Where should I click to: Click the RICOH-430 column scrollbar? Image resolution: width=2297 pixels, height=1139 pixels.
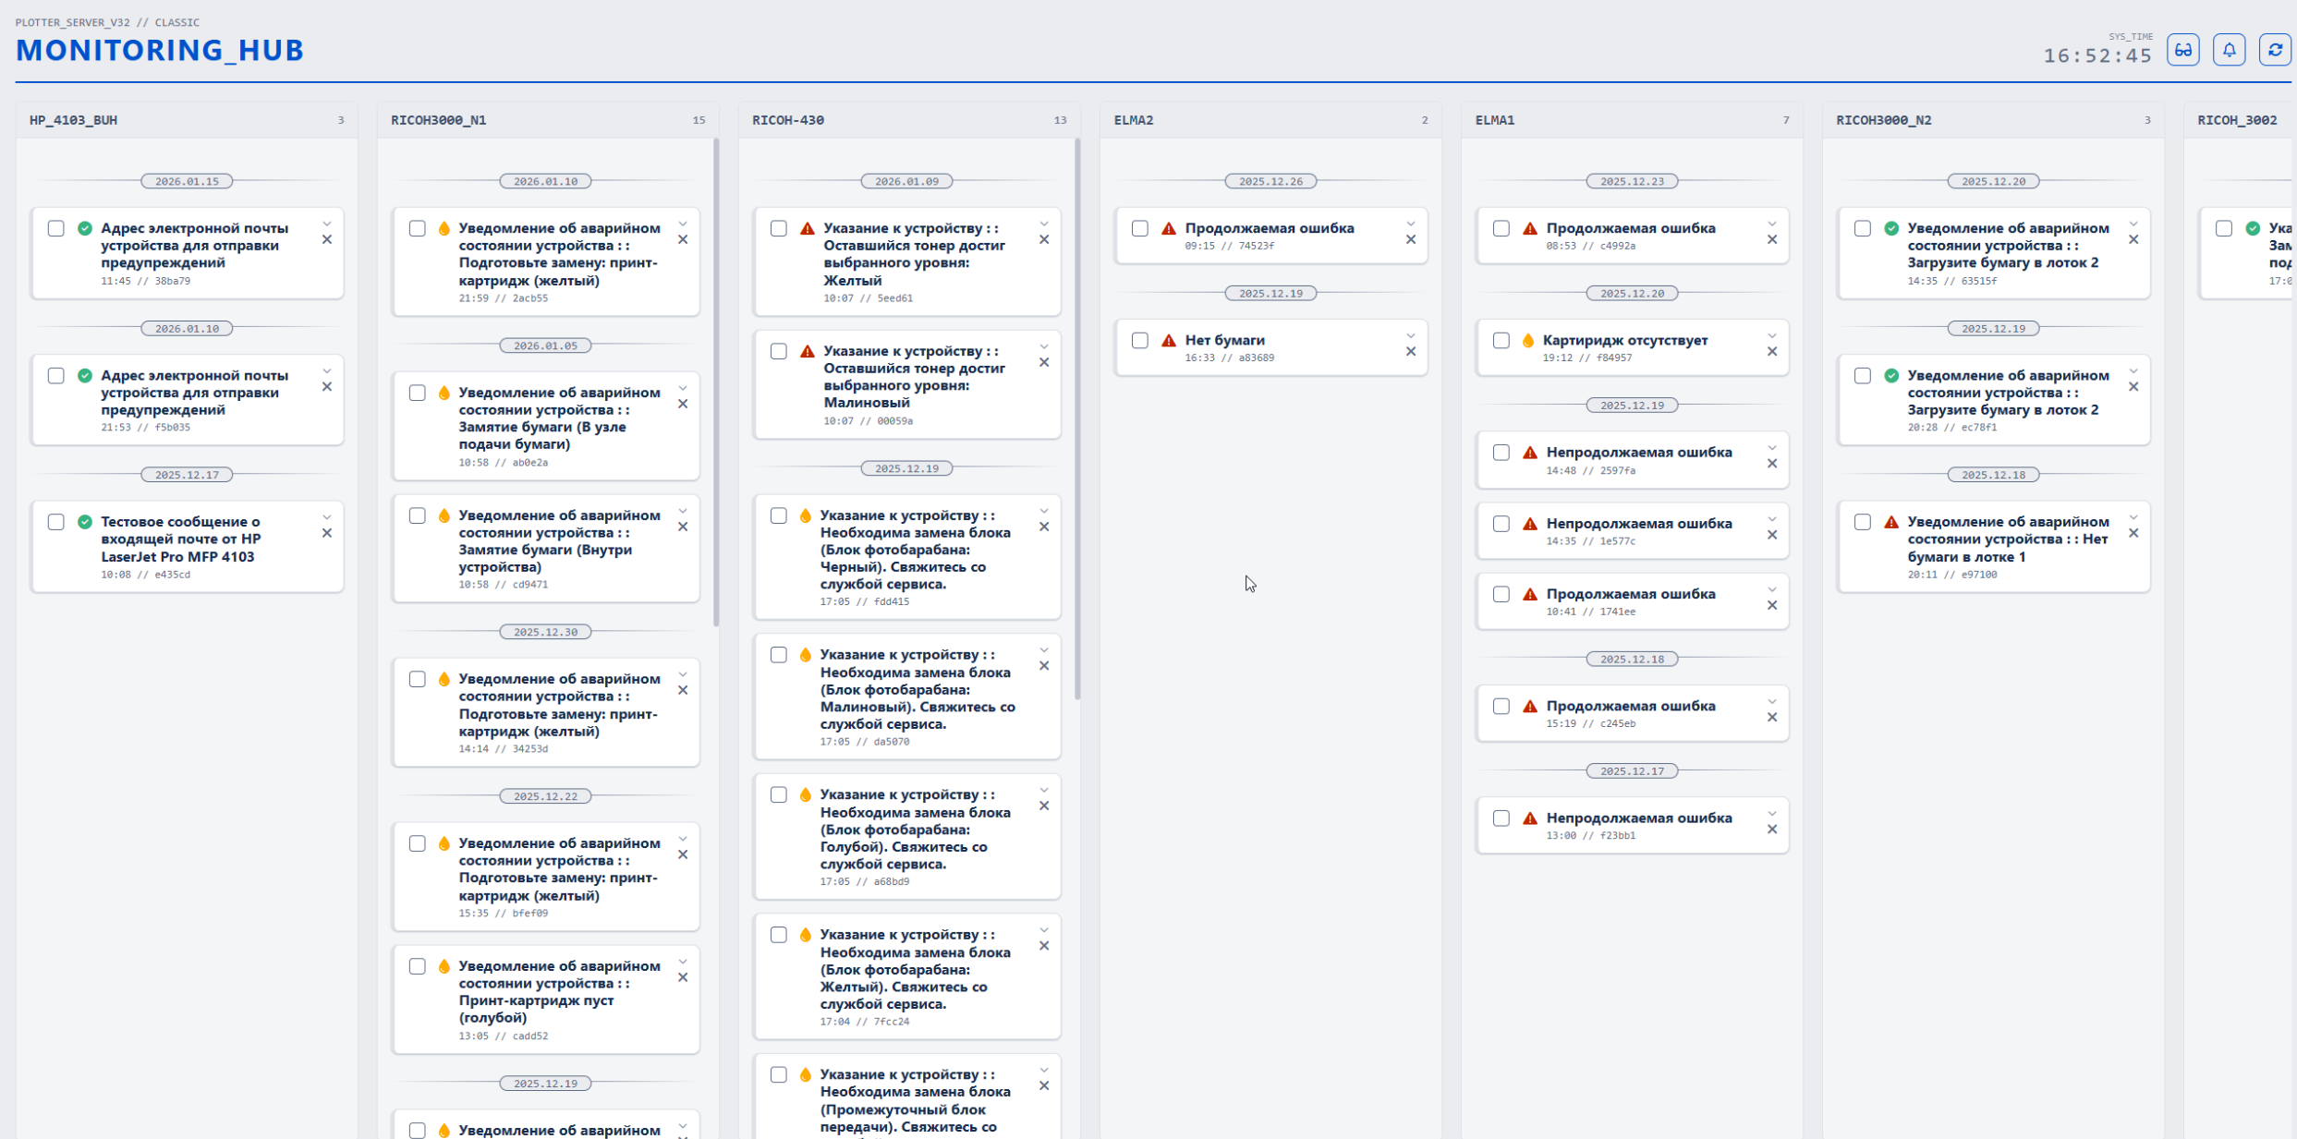pos(1077,418)
